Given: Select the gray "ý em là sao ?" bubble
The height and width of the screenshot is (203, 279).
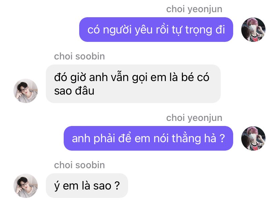Looking at the screenshot, I should 87,186.
